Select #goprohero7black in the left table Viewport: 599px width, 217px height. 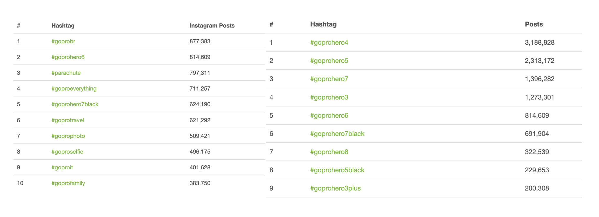pos(75,104)
